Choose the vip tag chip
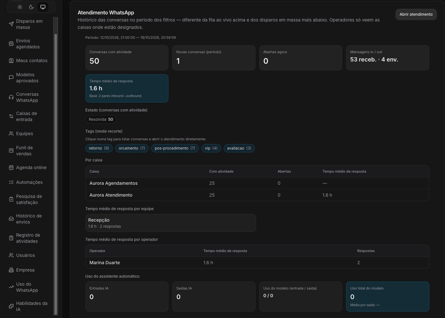This screenshot has height=318, width=445. (x=211, y=148)
